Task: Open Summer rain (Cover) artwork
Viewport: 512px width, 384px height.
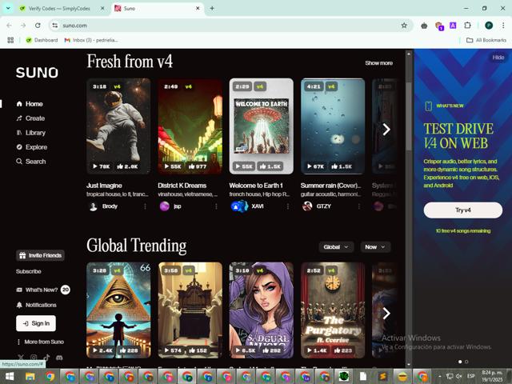Action: click(x=333, y=126)
